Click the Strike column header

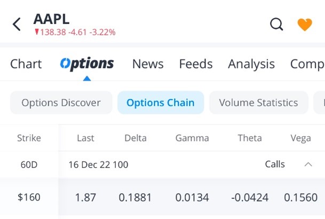29,138
